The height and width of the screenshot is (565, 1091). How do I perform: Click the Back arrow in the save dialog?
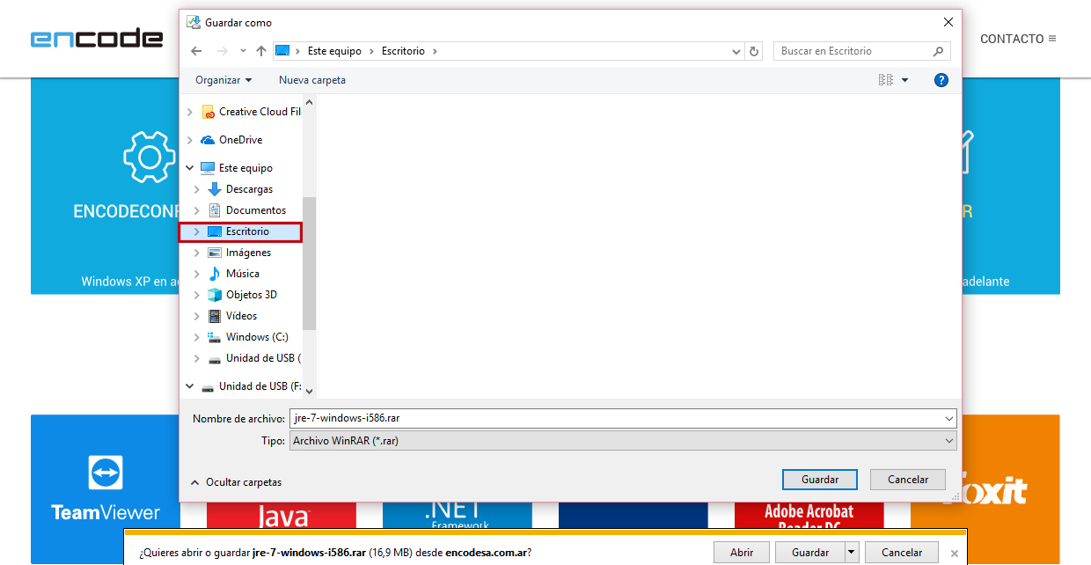(x=196, y=51)
